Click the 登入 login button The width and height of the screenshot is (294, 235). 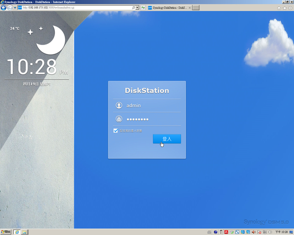[167, 139]
